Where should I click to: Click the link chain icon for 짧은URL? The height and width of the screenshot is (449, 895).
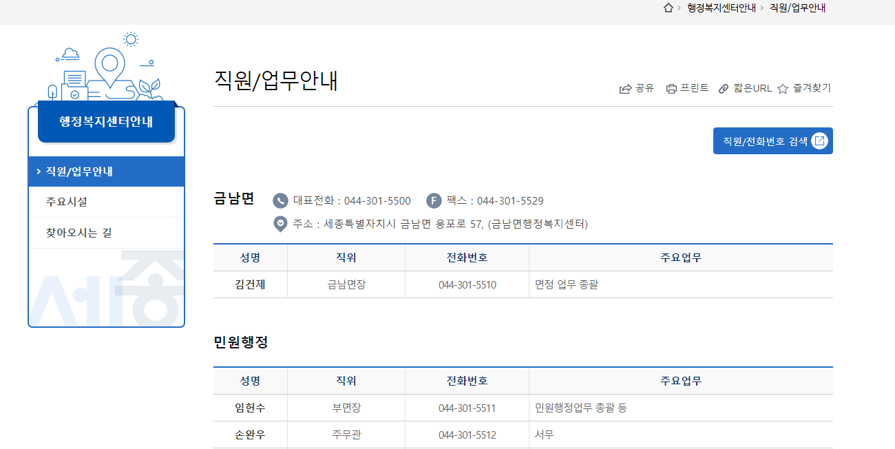[724, 89]
